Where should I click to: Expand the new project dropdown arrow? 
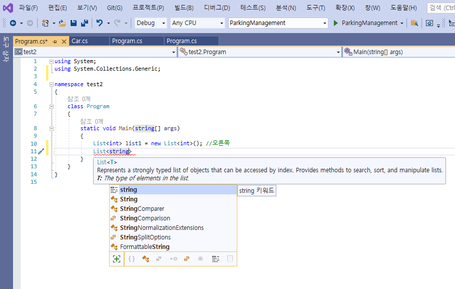click(54, 23)
